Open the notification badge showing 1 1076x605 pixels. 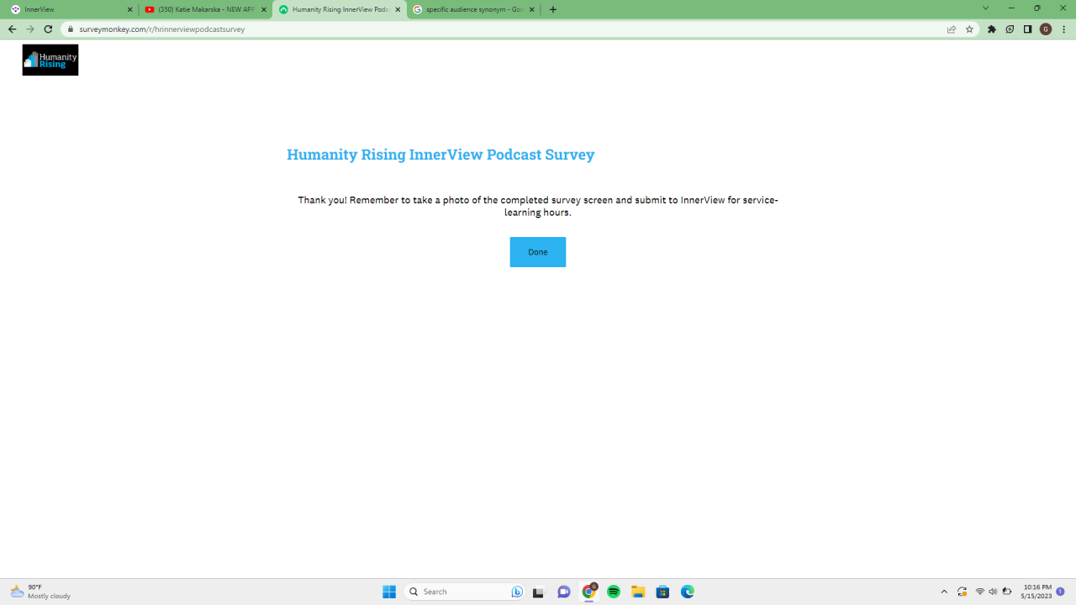pos(1061,592)
